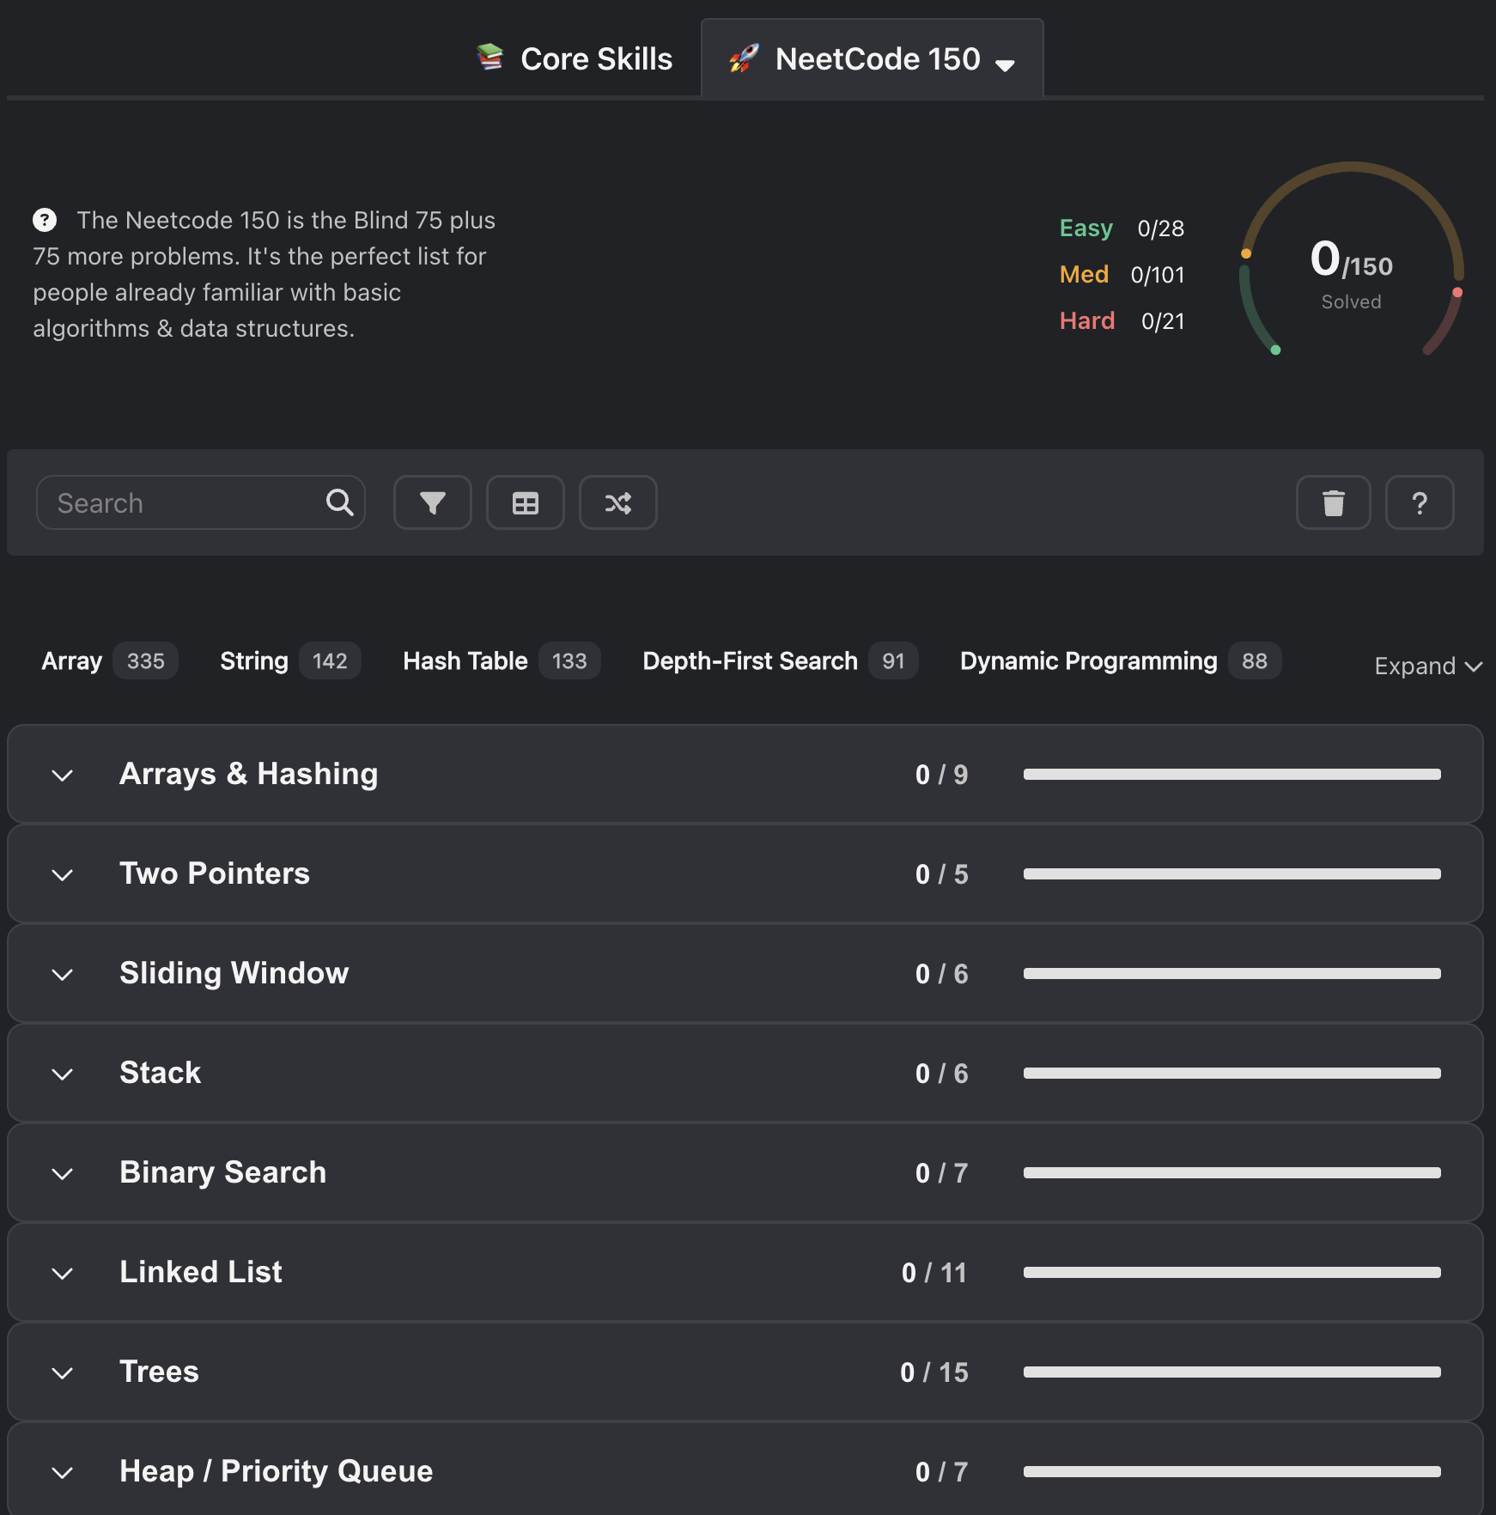
Task: Select the NeetCode 150 tab
Action: pos(873,58)
